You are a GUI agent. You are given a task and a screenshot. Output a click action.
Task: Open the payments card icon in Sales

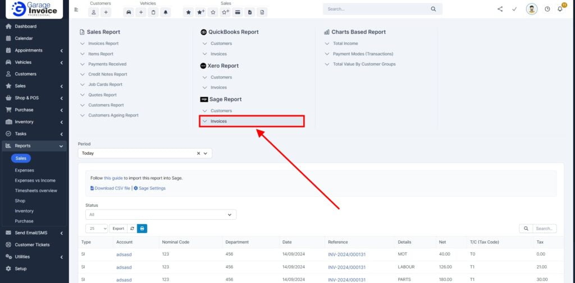pos(238,12)
